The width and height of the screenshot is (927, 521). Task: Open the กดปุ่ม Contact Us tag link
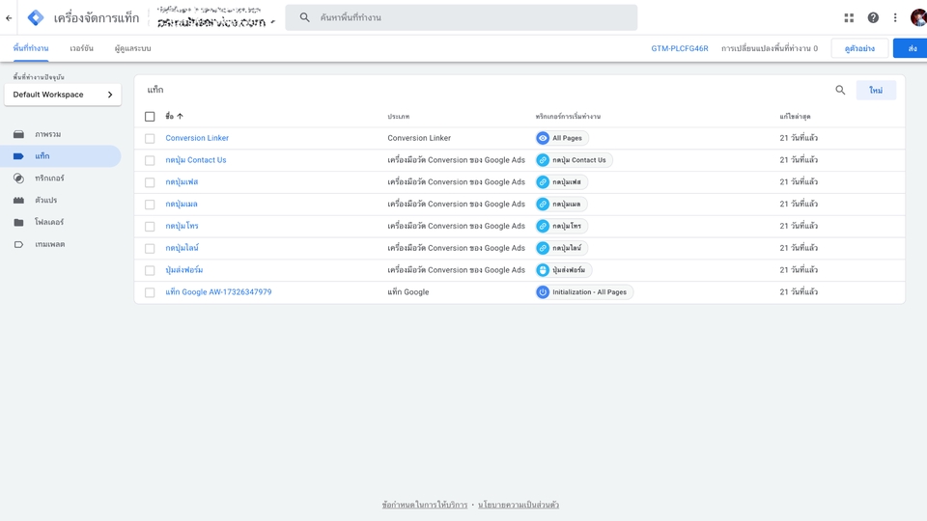point(196,159)
